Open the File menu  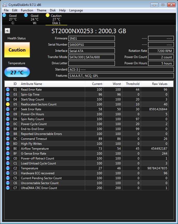[6, 10]
